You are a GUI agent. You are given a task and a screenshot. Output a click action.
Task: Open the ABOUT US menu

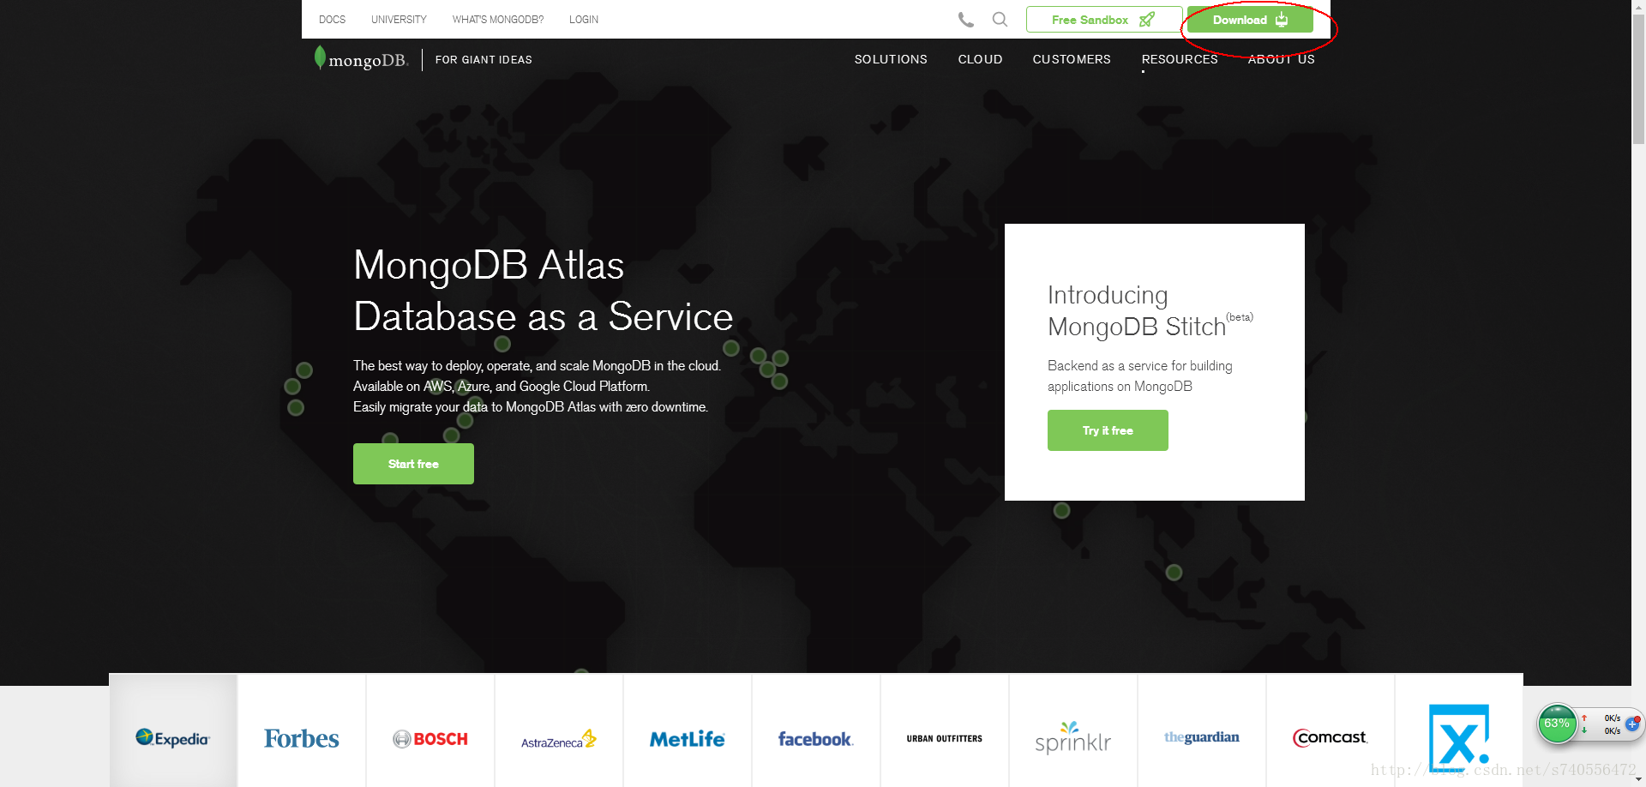[x=1282, y=59]
